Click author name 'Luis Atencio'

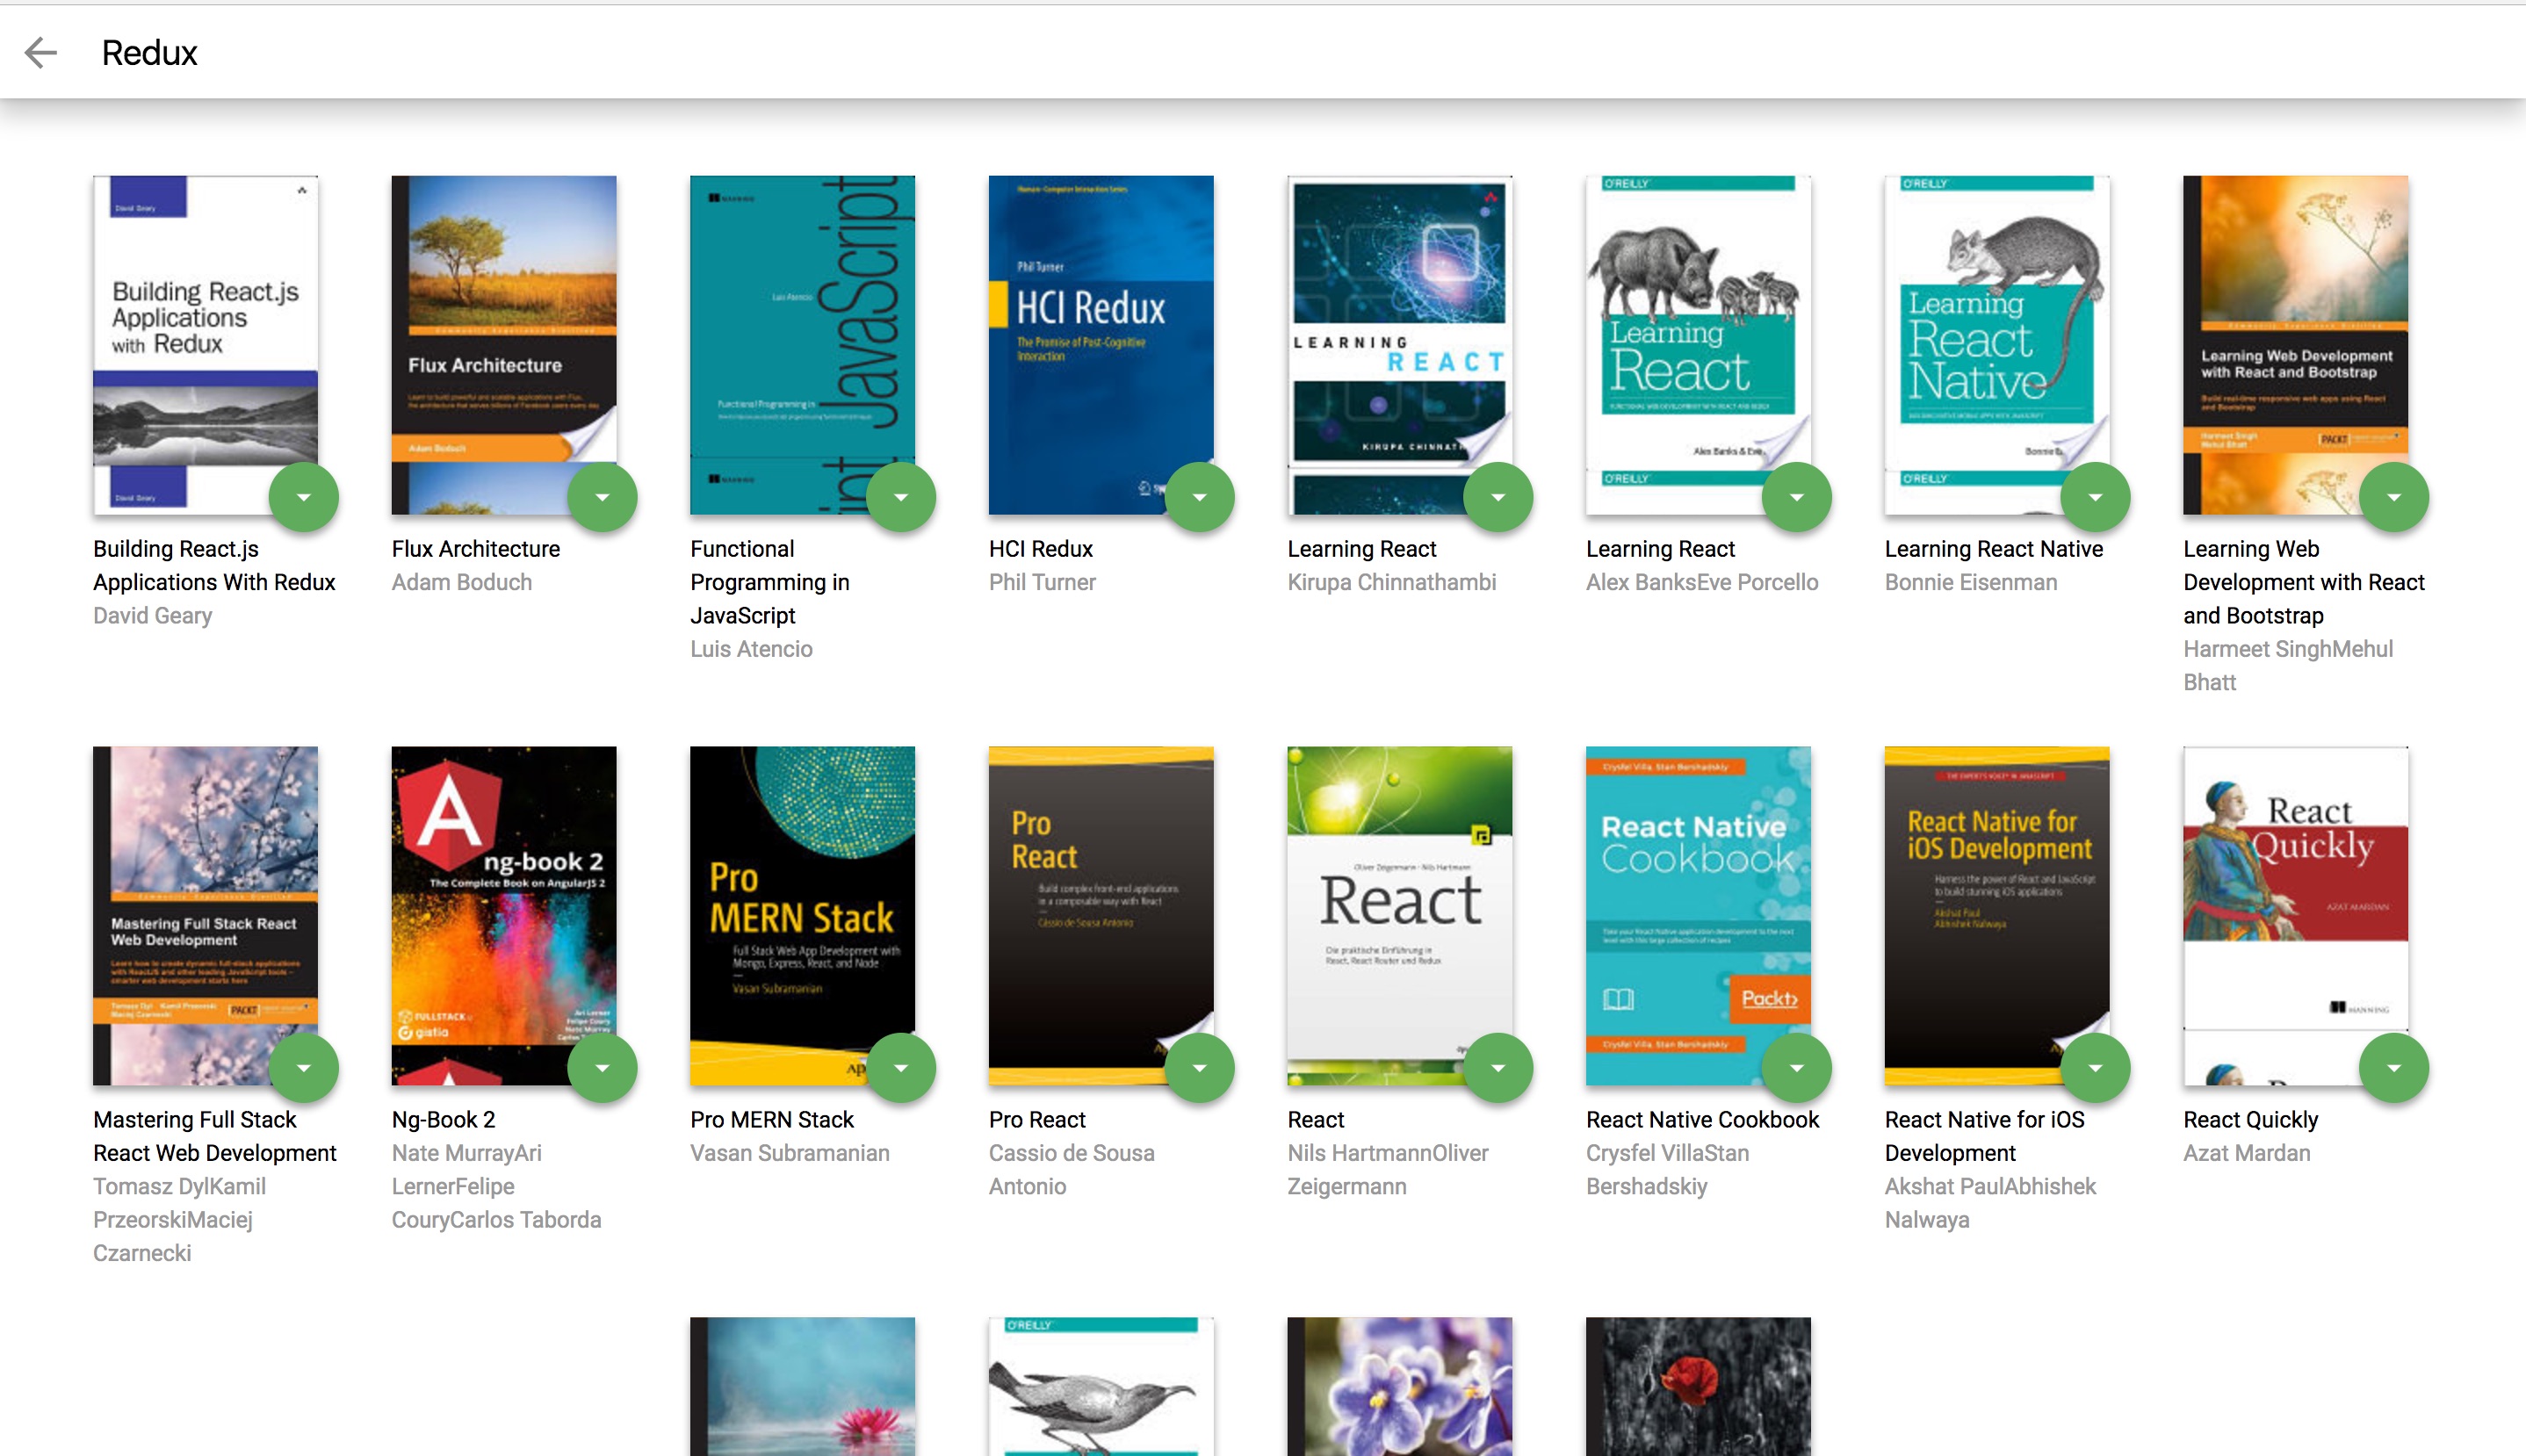[x=751, y=649]
